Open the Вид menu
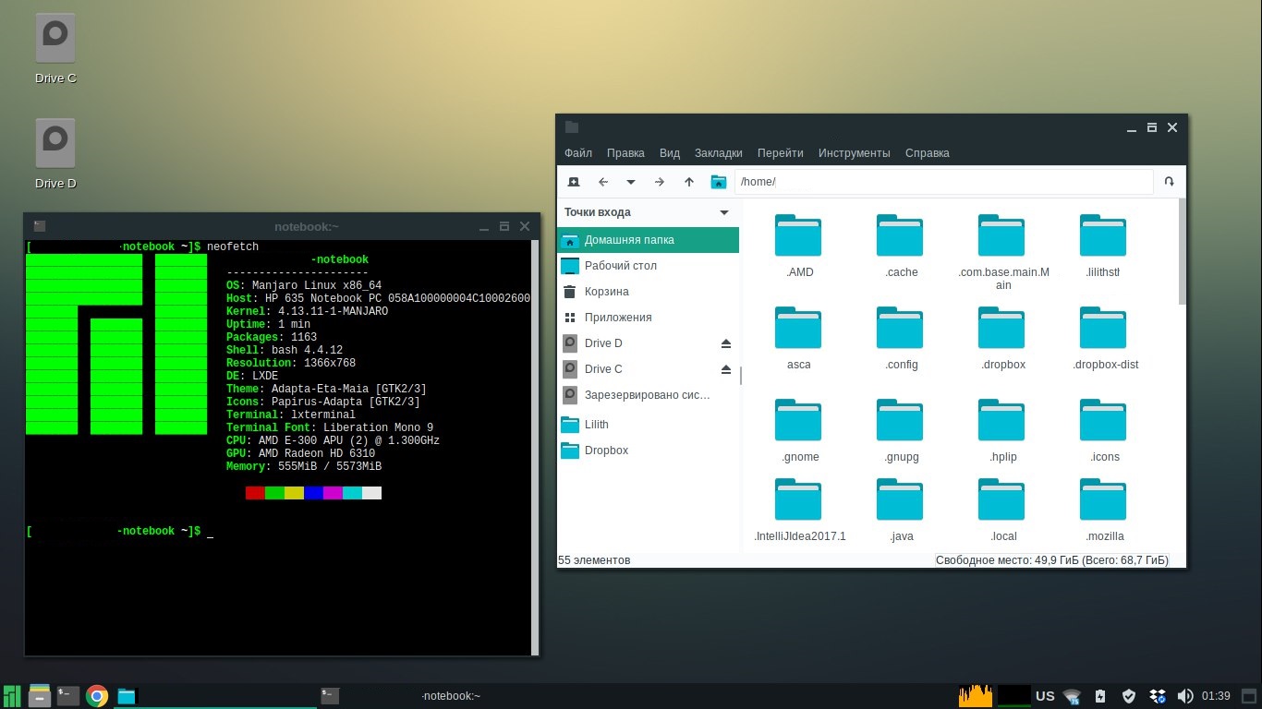Image resolution: width=1262 pixels, height=709 pixels. tap(670, 153)
